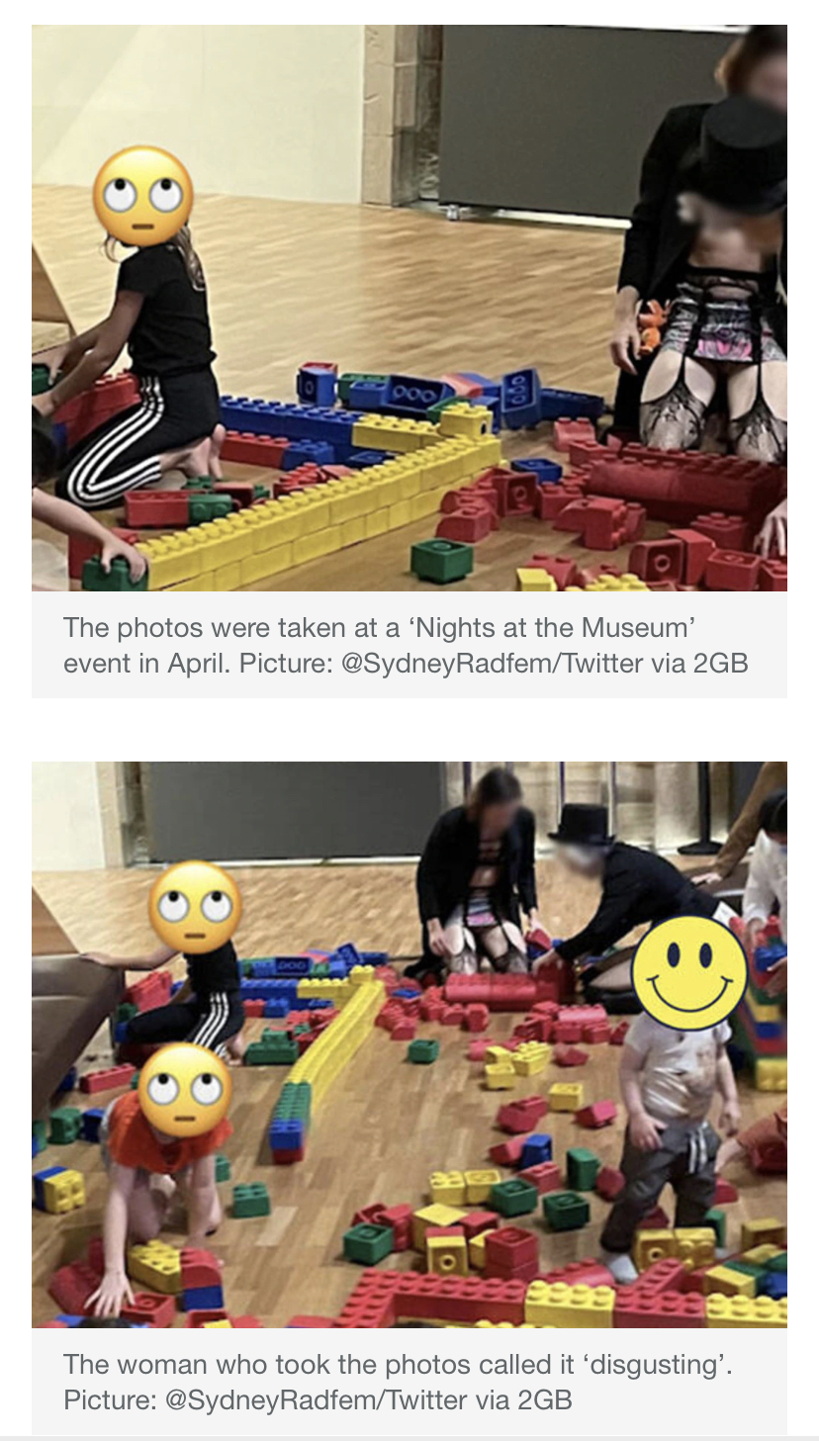819x1441 pixels.
Task: Tap the top hat in the second photo
Action: click(x=582, y=824)
